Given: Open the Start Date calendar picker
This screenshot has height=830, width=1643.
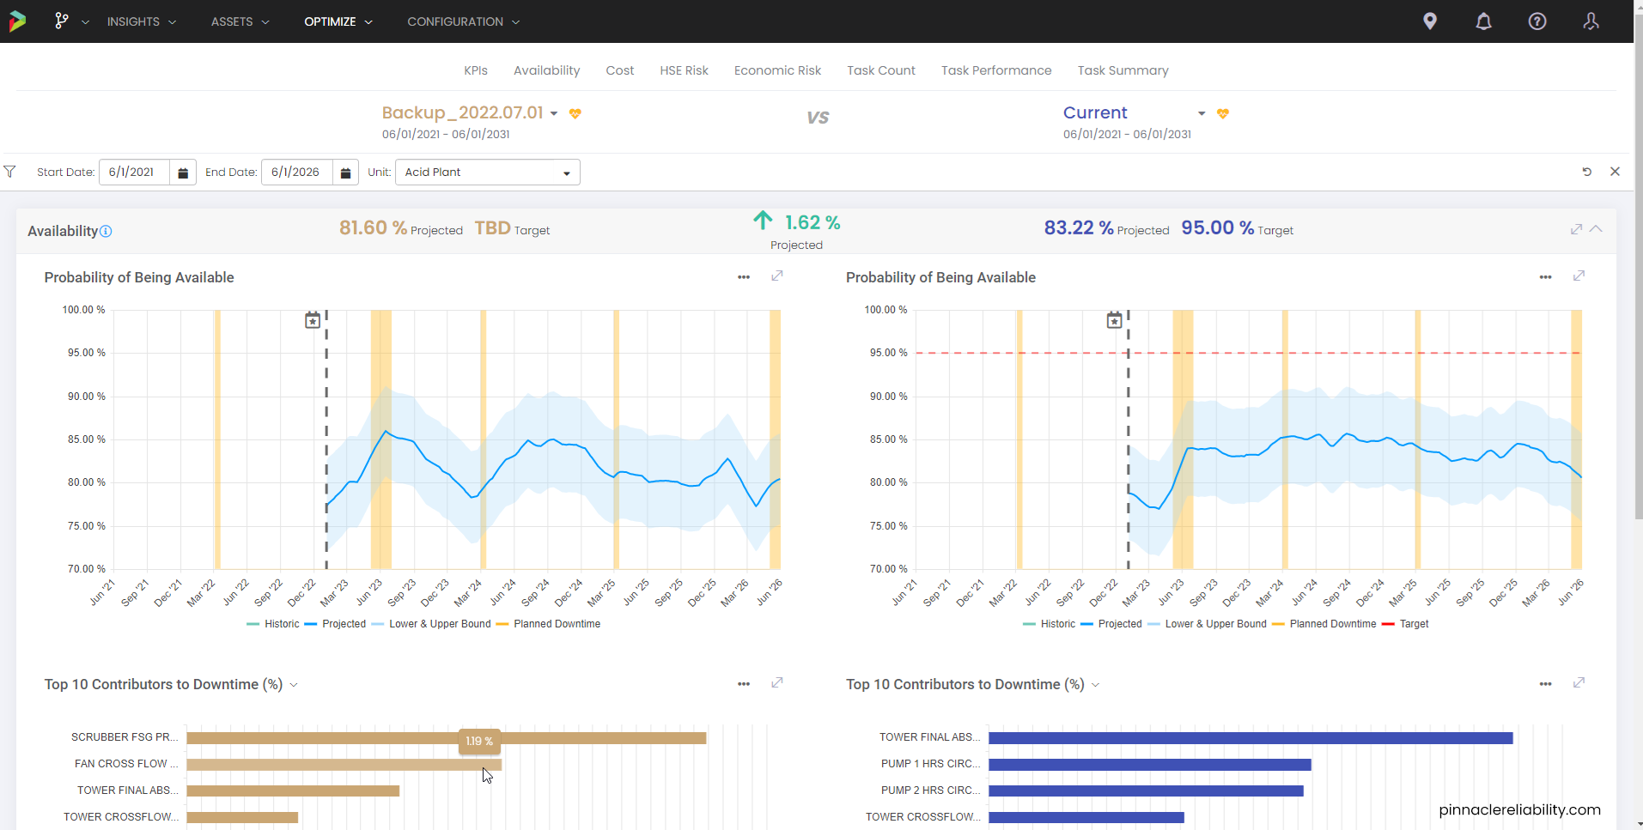Looking at the screenshot, I should tap(183, 173).
